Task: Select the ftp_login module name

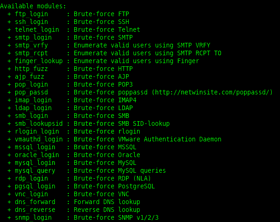Action: (x=31, y=14)
